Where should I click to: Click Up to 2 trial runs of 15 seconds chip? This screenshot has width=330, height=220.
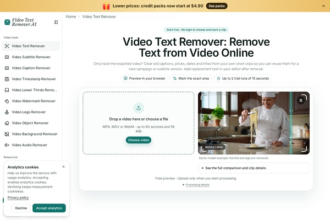(x=243, y=78)
